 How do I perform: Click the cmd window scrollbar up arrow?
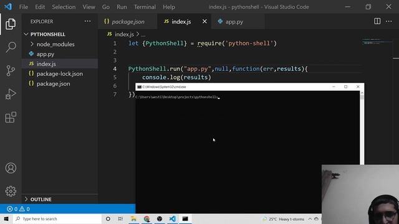coord(362,93)
